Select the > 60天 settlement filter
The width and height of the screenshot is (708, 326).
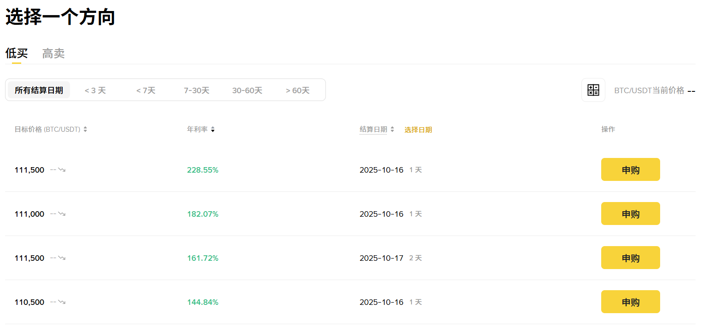[297, 90]
